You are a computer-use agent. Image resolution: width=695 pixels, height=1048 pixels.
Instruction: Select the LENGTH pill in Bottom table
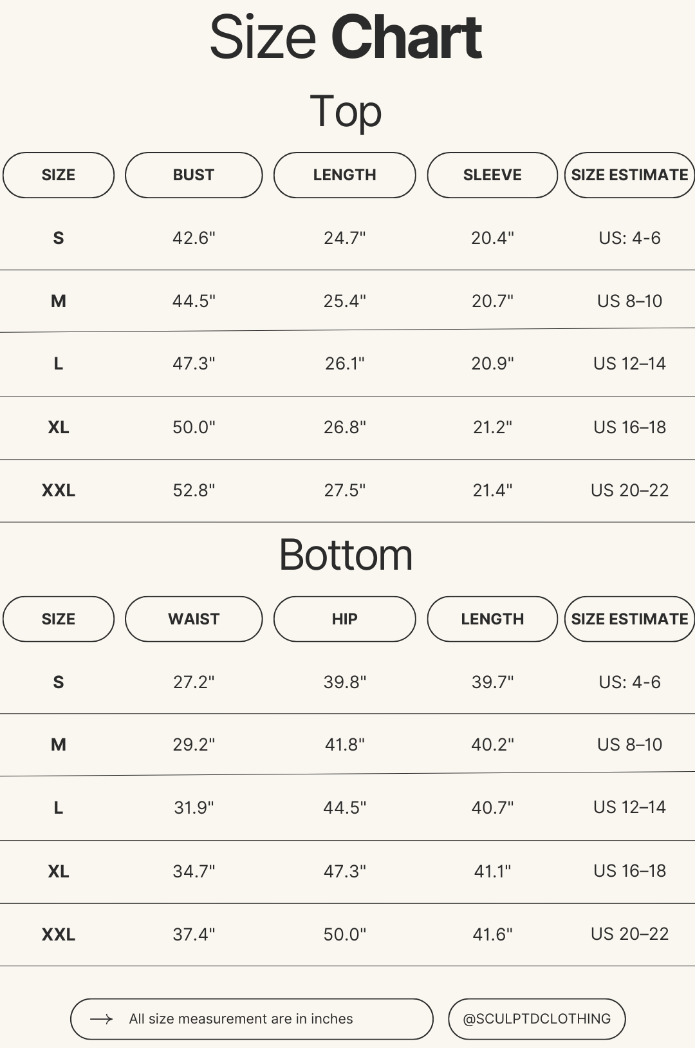tap(492, 619)
